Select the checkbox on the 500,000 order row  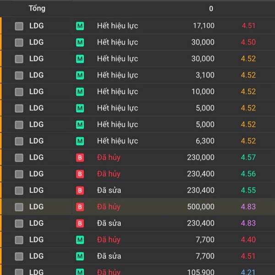coord(19,207)
